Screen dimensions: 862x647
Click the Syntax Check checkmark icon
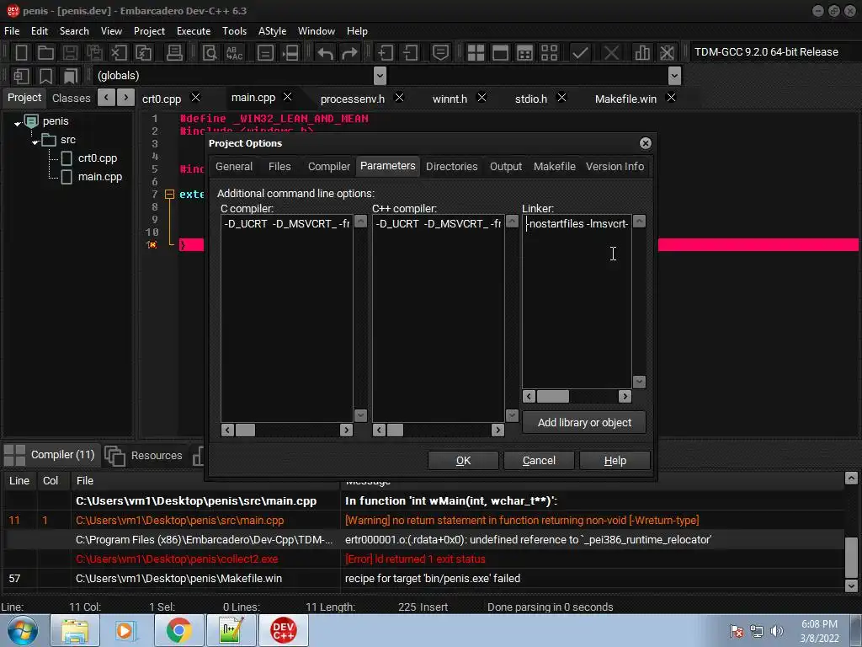tap(580, 53)
